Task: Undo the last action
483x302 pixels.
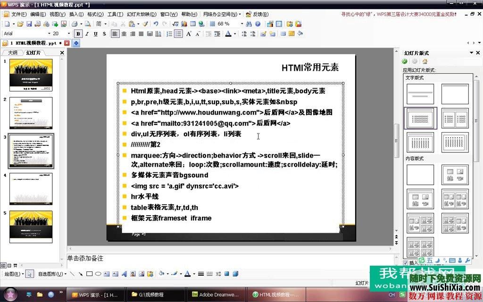Action: point(156,24)
